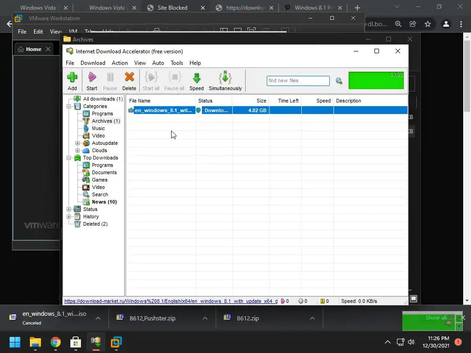Click VMware Workstation taskbar icon
Viewport: 471px width, 353px height.
[116, 342]
